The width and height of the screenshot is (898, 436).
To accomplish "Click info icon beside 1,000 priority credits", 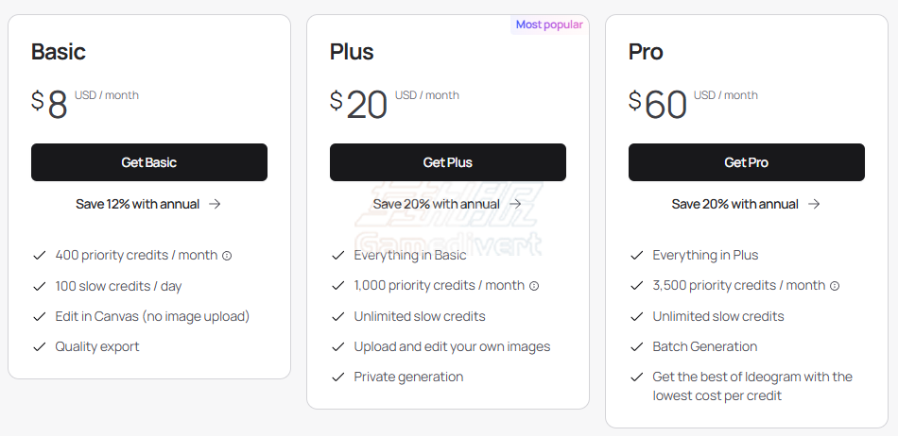I will (x=534, y=286).
